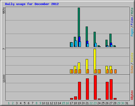Click the green day label "16" on x-axis
Screen dimensions: 135x106
click(x=67, y=103)
